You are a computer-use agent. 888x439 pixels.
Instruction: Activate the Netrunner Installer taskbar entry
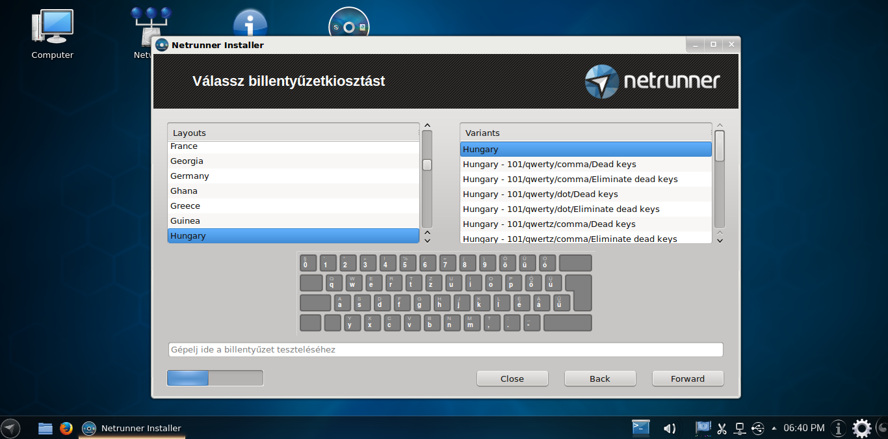[131, 428]
